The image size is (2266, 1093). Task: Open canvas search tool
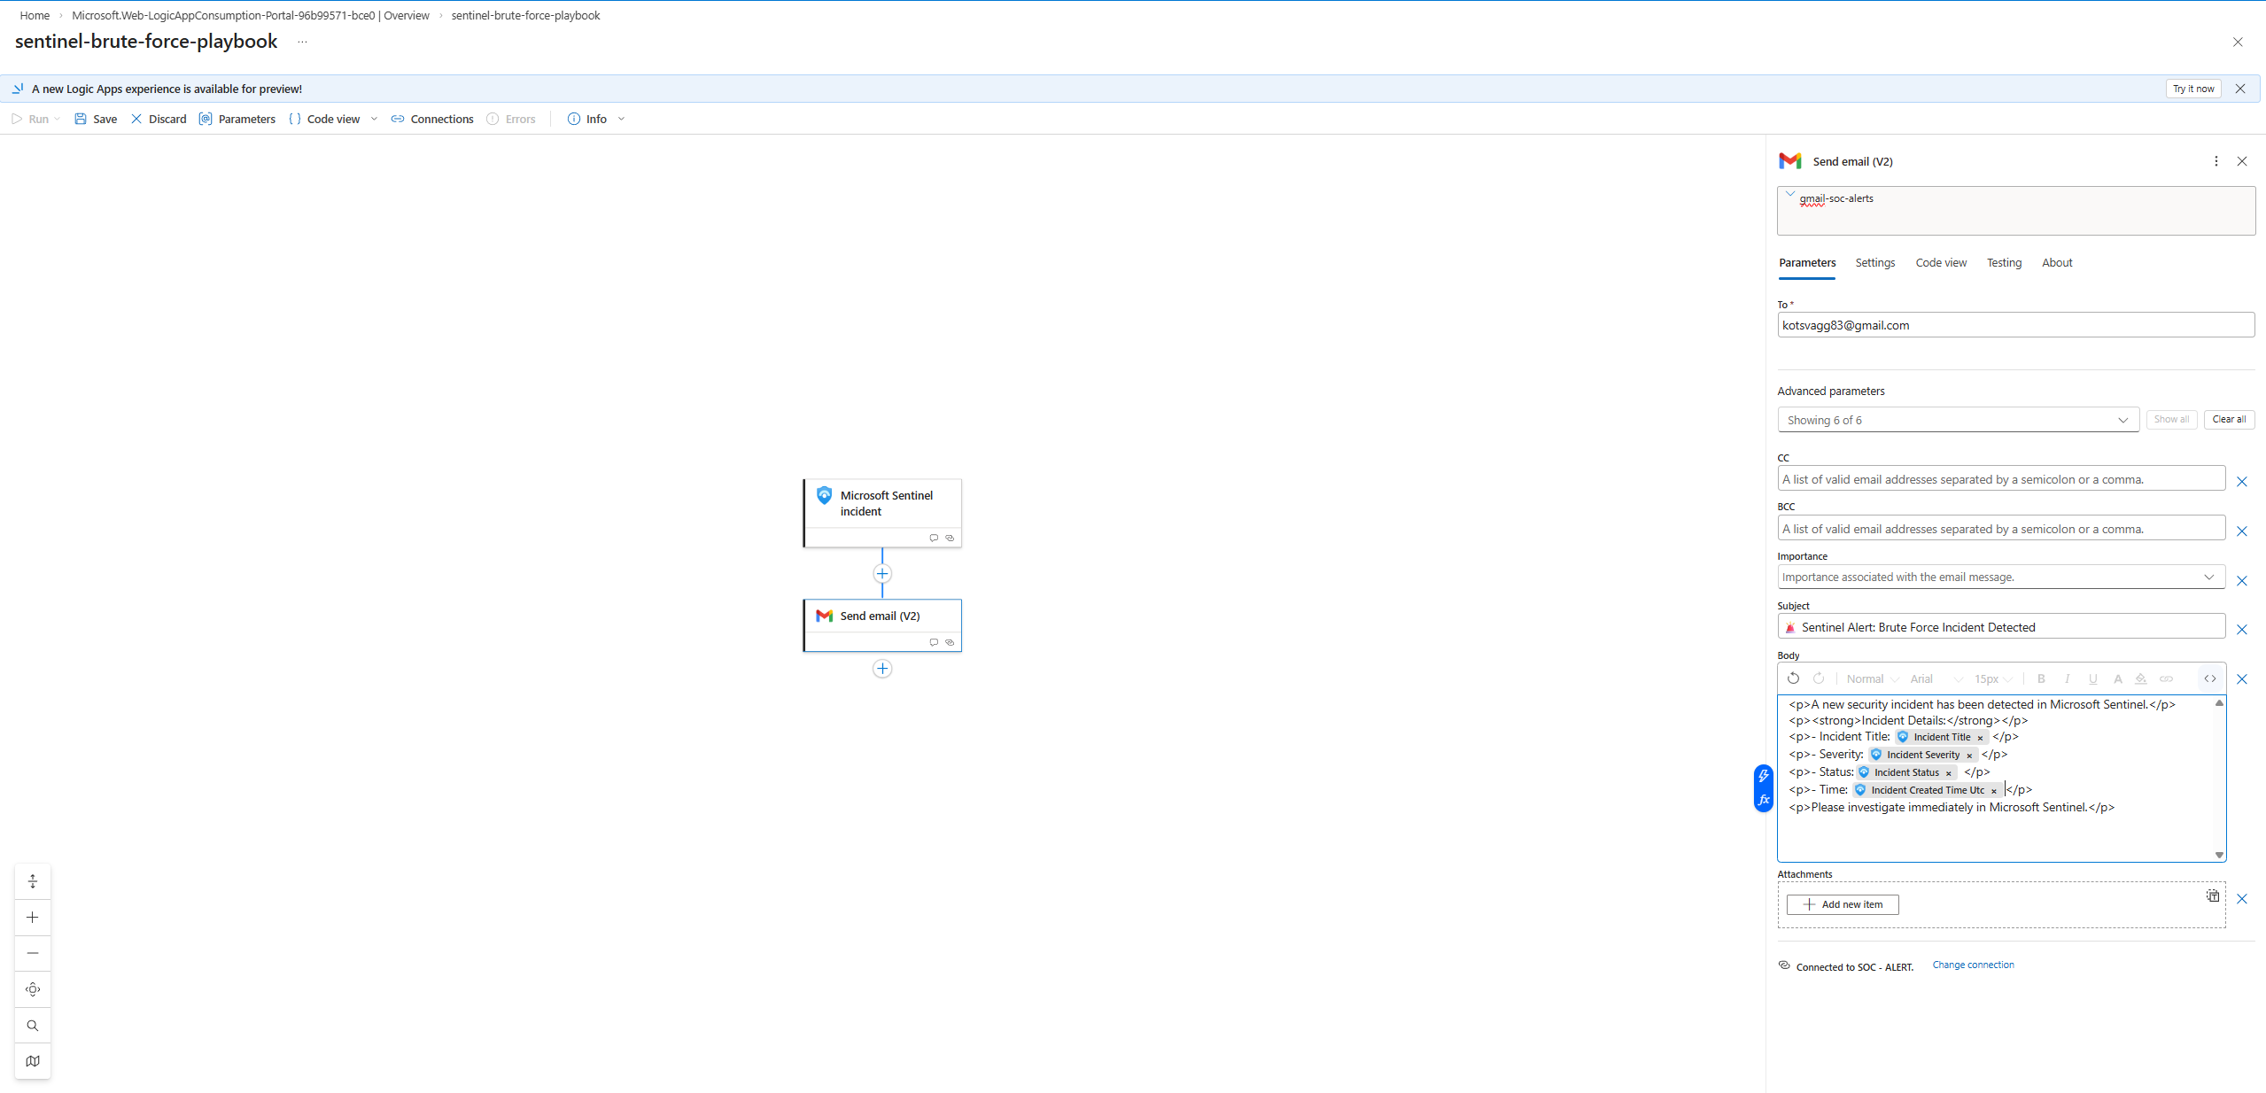point(33,1025)
